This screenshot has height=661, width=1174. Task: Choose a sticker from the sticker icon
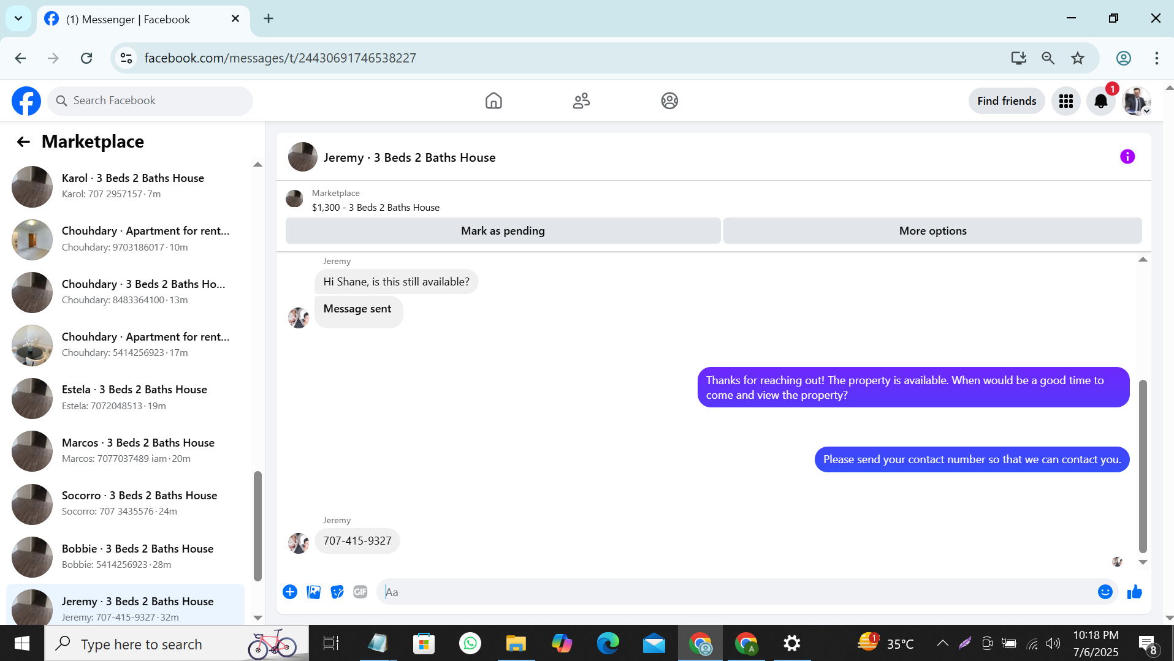tap(337, 592)
